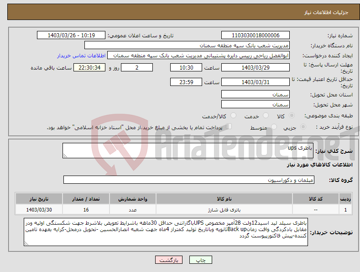Image resolution: width=360 pixels, height=272 pixels.
Task: Click the طبقه بندی موضوعی label
Action: click(x=329, y=116)
